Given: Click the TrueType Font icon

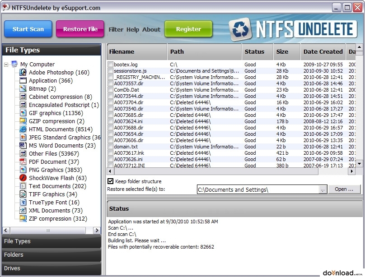Looking at the screenshot, I should click(x=23, y=203).
